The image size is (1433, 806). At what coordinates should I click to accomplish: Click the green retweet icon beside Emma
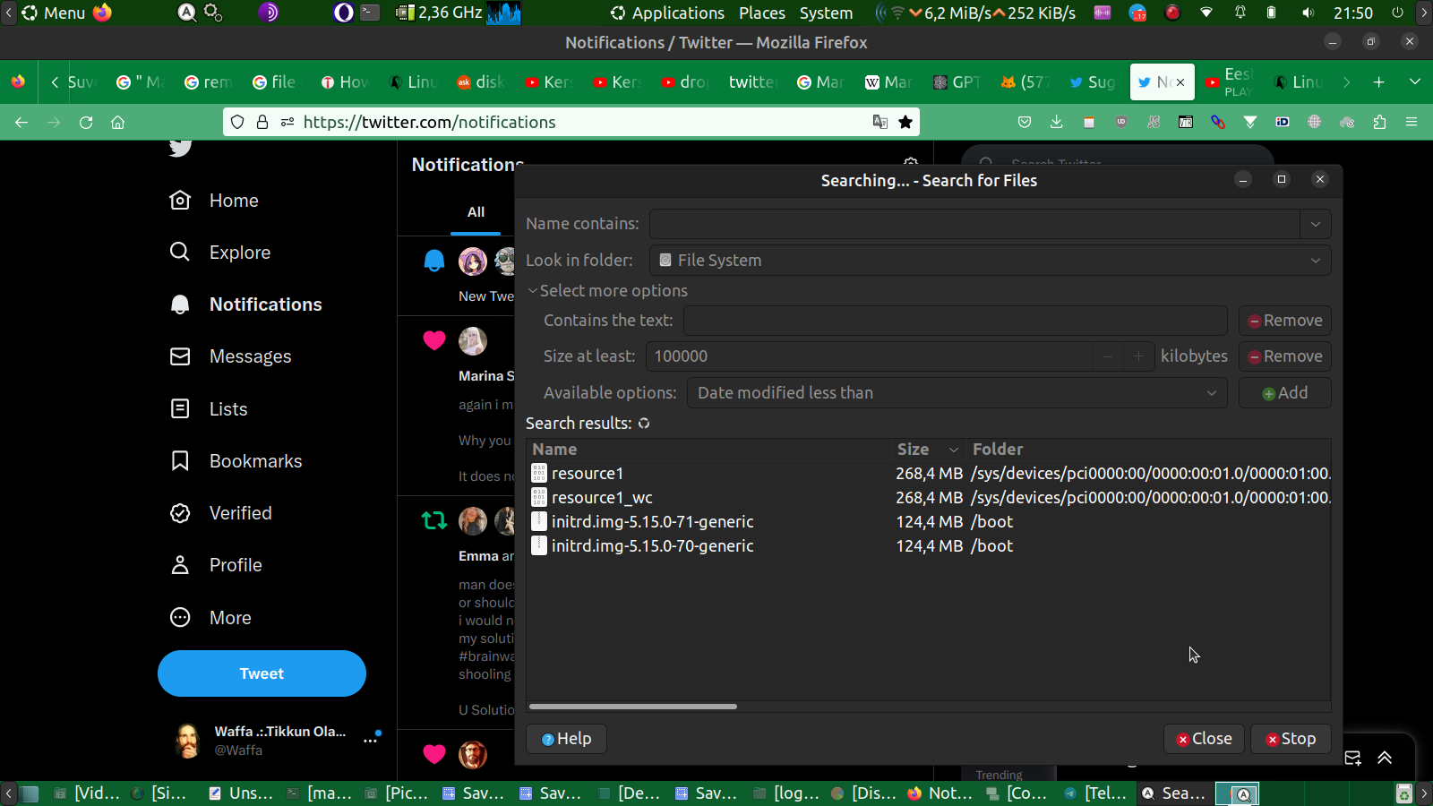(434, 520)
